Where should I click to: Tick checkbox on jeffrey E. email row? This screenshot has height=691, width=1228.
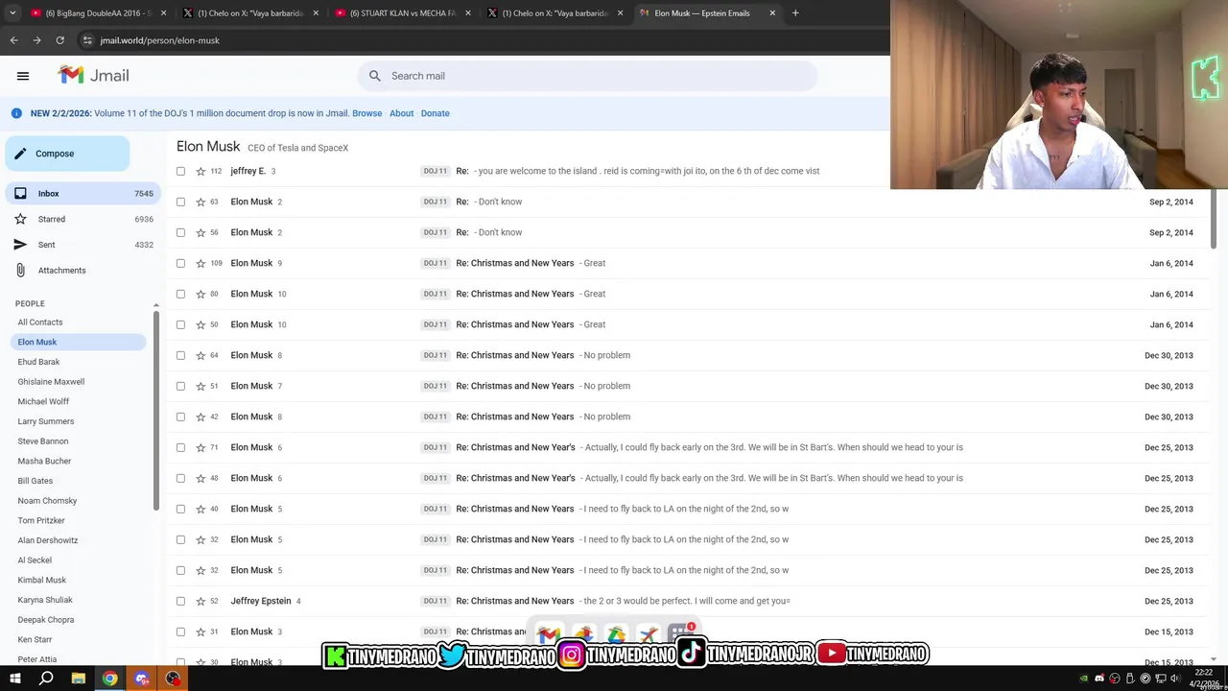click(x=180, y=171)
